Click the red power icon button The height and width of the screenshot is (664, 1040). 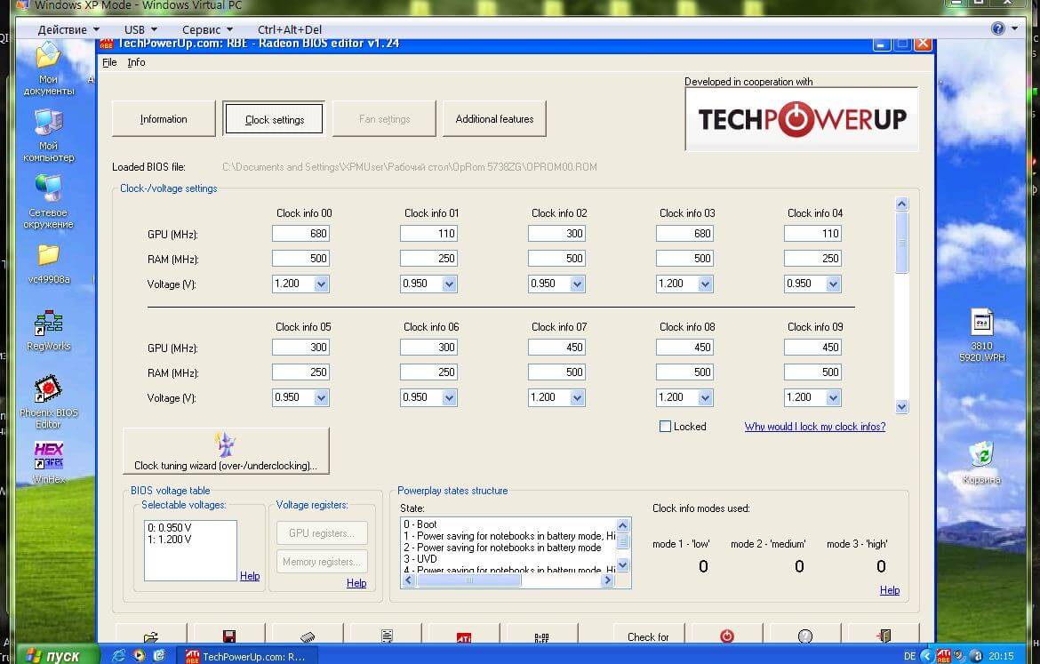[x=727, y=635]
